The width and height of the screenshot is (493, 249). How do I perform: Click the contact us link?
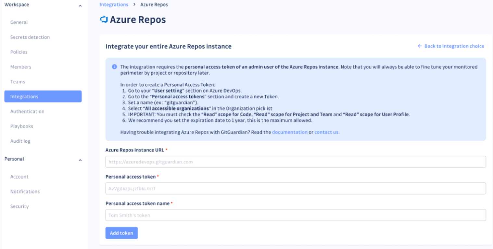click(326, 132)
